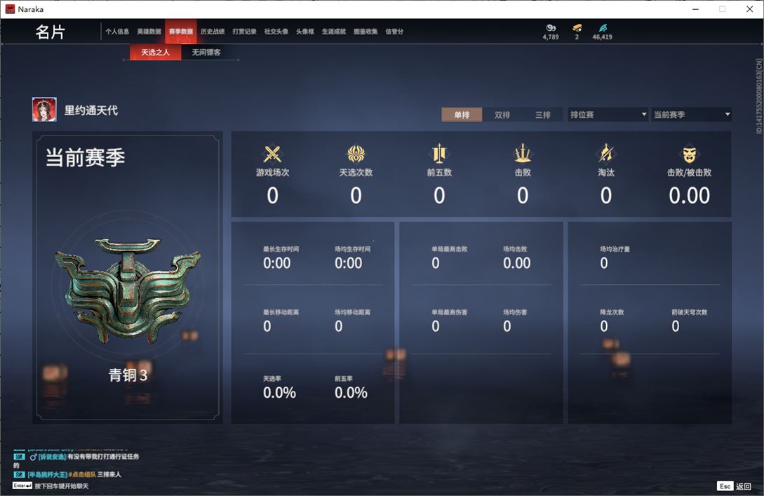This screenshot has width=764, height=496.
Task: Click the mask 击败/被击败 icon
Action: pos(689,154)
